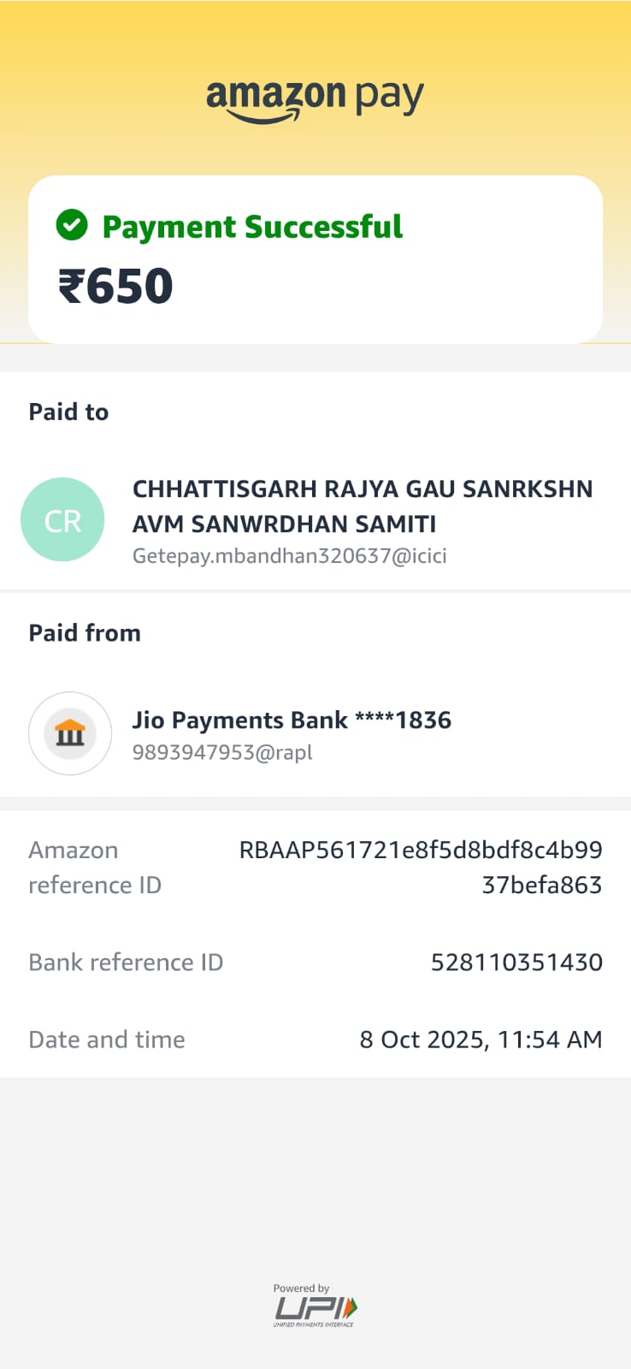Tap the Amazon Pay logo
Screen dimensions: 631x1369
click(315, 100)
